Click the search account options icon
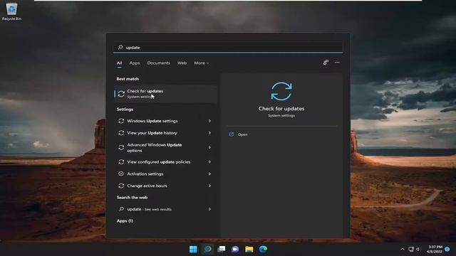456x256 pixels. pyautogui.click(x=326, y=63)
